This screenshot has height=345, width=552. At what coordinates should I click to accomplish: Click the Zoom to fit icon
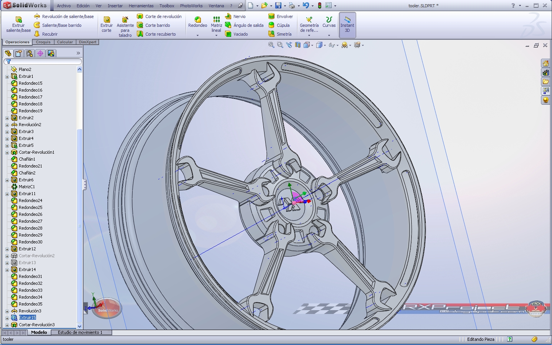point(271,45)
